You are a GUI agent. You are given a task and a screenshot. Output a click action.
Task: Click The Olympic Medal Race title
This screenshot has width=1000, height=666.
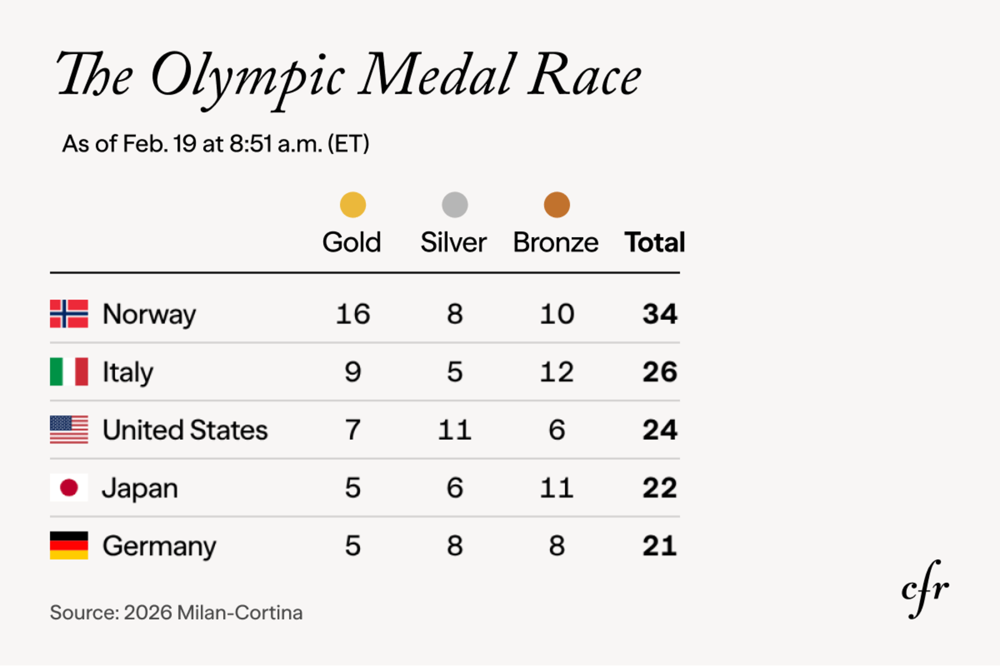(349, 76)
